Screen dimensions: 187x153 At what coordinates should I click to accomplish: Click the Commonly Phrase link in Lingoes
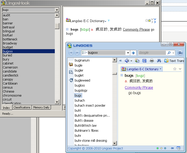(x=139, y=88)
